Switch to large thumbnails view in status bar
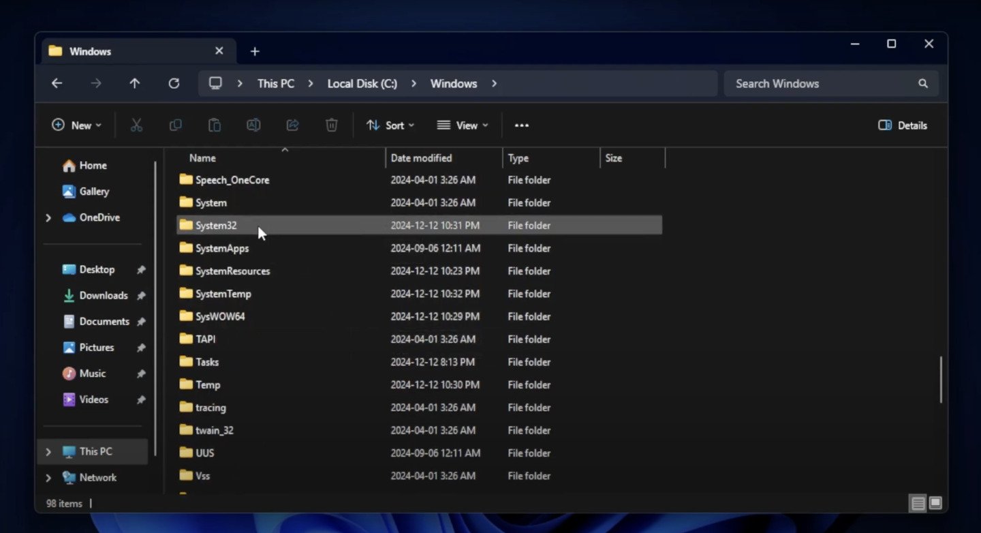The height and width of the screenshot is (533, 981). click(x=934, y=503)
